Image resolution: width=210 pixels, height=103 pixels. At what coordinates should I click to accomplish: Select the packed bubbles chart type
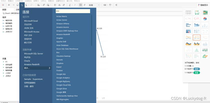coord(205,56)
